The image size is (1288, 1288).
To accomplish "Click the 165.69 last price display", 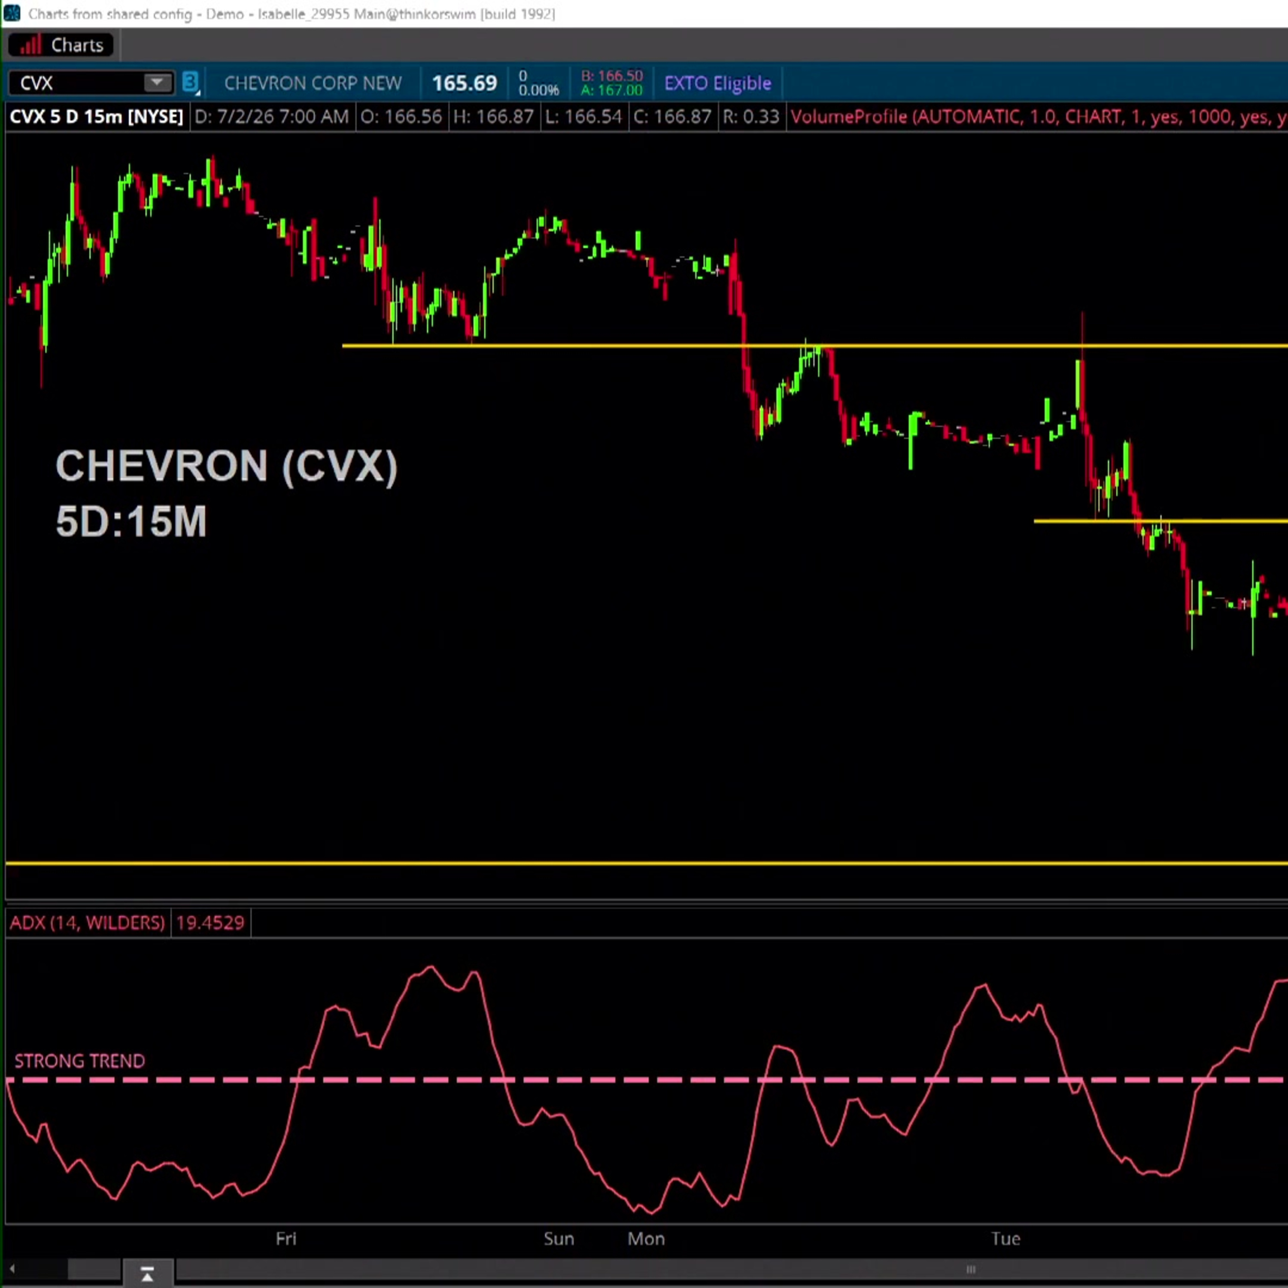I will pos(464,83).
